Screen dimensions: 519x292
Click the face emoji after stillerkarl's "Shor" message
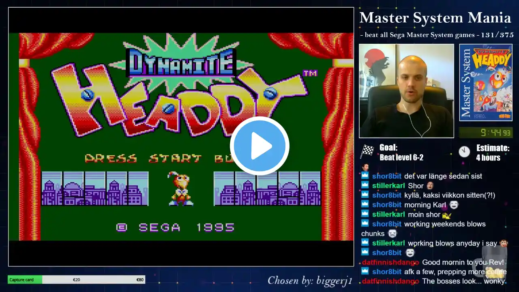tap(430, 186)
